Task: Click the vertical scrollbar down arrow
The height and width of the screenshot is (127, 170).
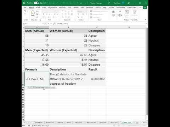Action: point(147,120)
